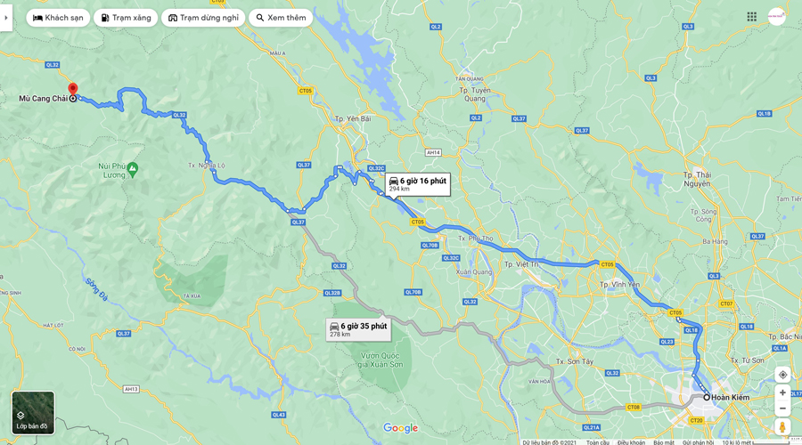Open the Điều khoản terms link

[x=631, y=442]
